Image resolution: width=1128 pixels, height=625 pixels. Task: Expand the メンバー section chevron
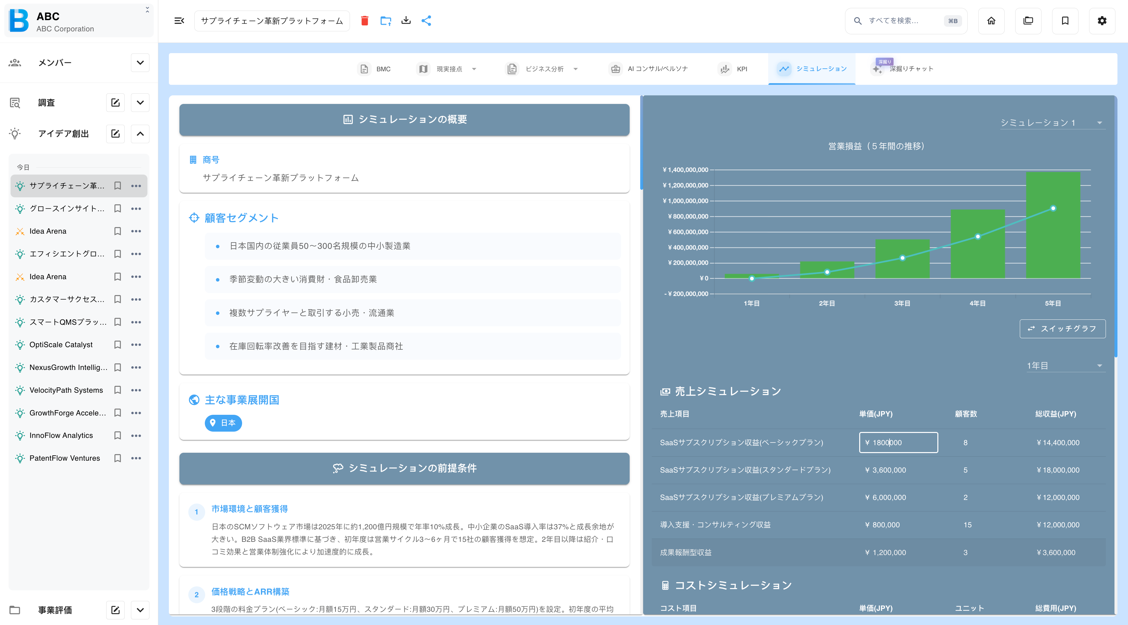coord(140,63)
